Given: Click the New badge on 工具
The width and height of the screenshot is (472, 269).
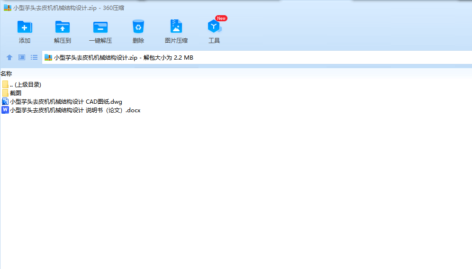Looking at the screenshot, I should point(221,18).
